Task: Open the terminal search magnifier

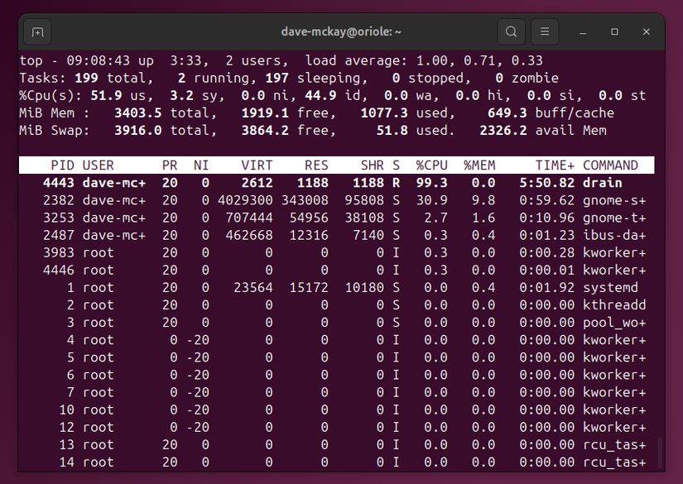Action: point(511,31)
